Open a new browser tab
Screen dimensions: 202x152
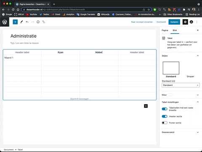click(54, 4)
